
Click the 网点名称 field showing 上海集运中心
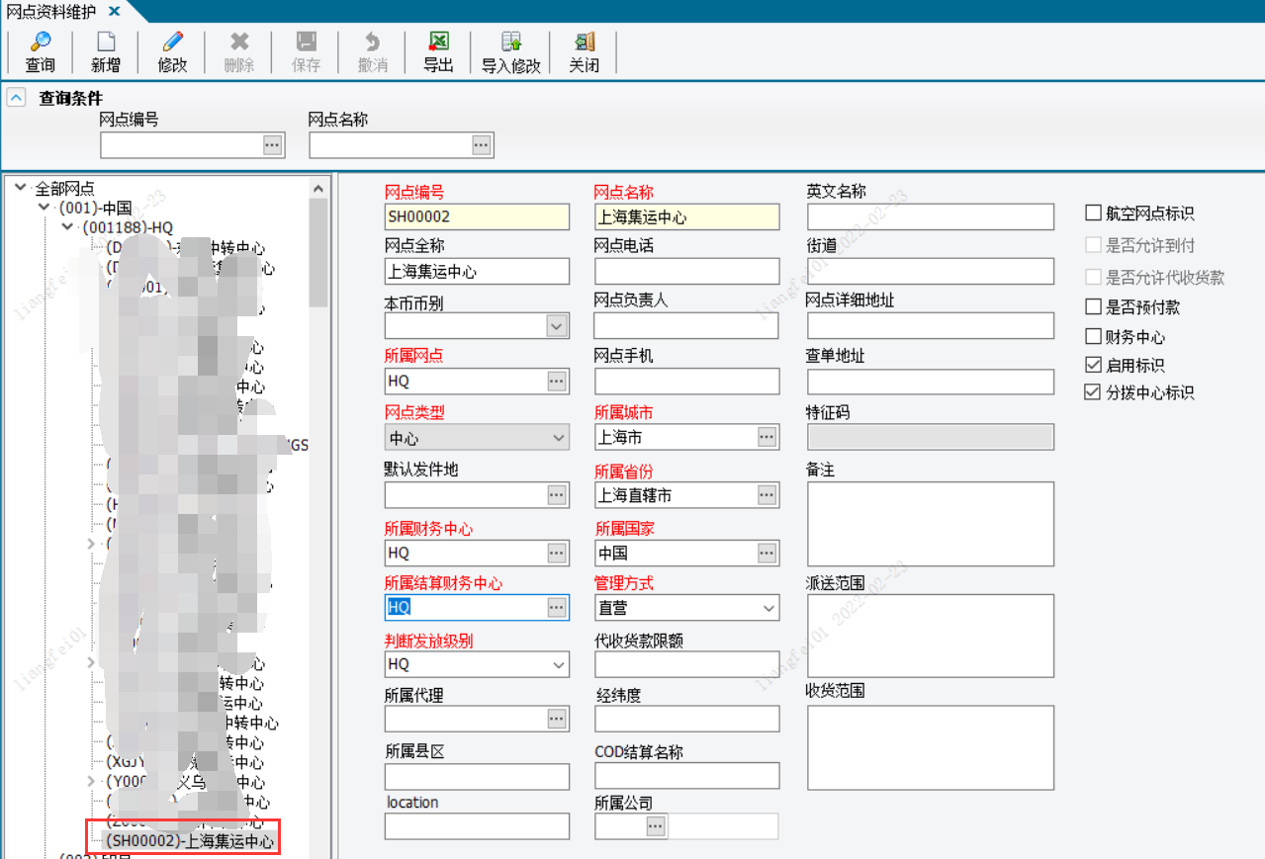pos(686,216)
